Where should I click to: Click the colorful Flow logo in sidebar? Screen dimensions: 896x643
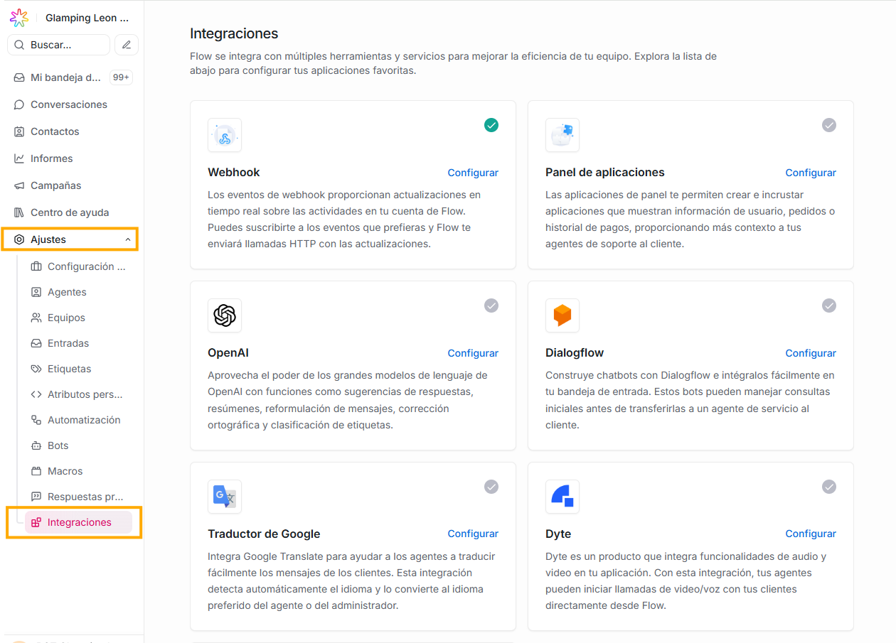point(19,18)
